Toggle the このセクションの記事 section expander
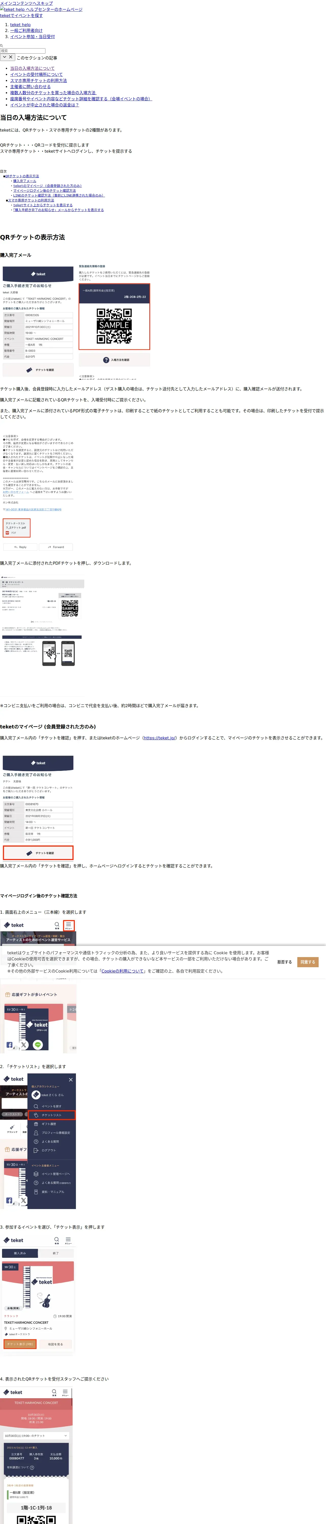This screenshot has width=326, height=1524. (x=8, y=57)
